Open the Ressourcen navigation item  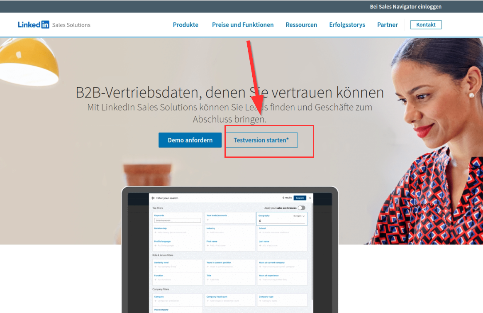click(x=301, y=24)
